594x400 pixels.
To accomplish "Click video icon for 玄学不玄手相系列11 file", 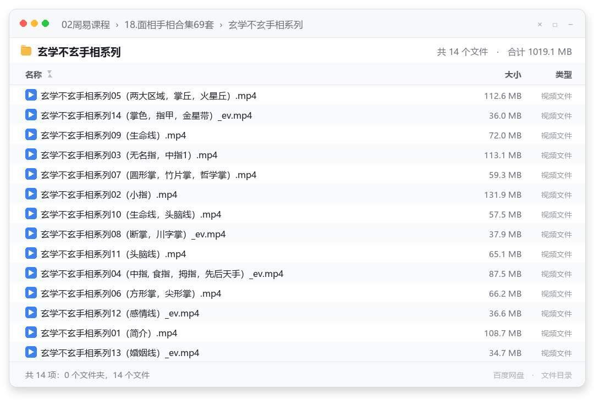I will [x=31, y=253].
